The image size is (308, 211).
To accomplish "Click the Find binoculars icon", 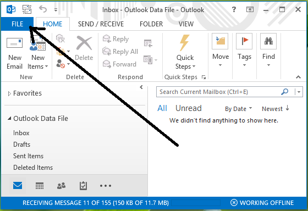I will point(268,41).
